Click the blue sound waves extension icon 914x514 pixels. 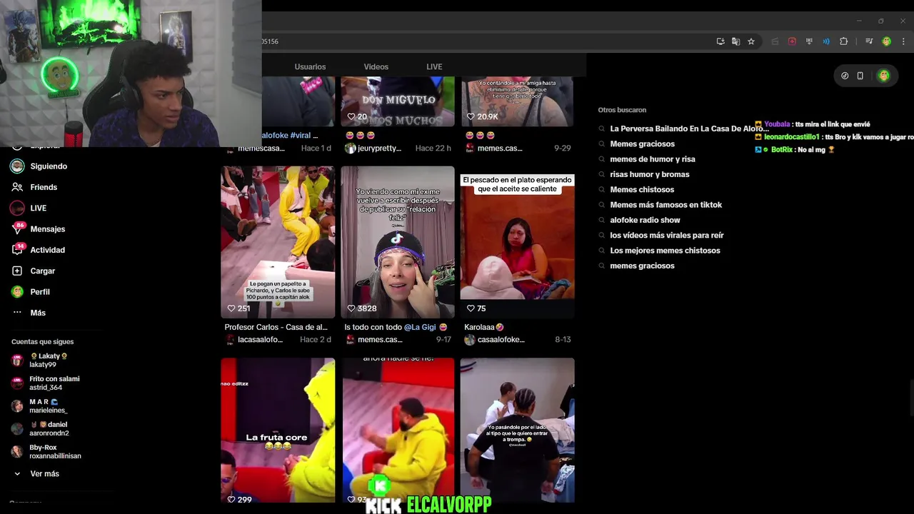click(826, 41)
